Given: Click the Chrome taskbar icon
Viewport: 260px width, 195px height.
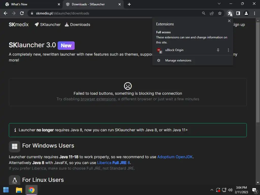Looking at the screenshot, I should [31, 190].
